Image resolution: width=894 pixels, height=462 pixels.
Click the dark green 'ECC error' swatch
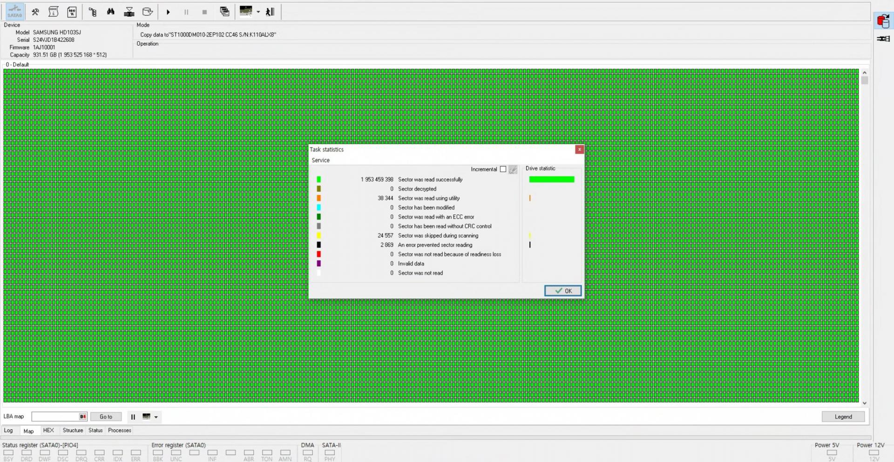[x=318, y=217]
